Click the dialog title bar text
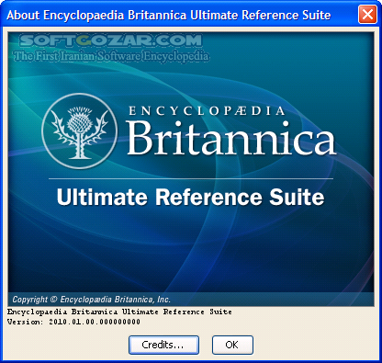 click(169, 15)
